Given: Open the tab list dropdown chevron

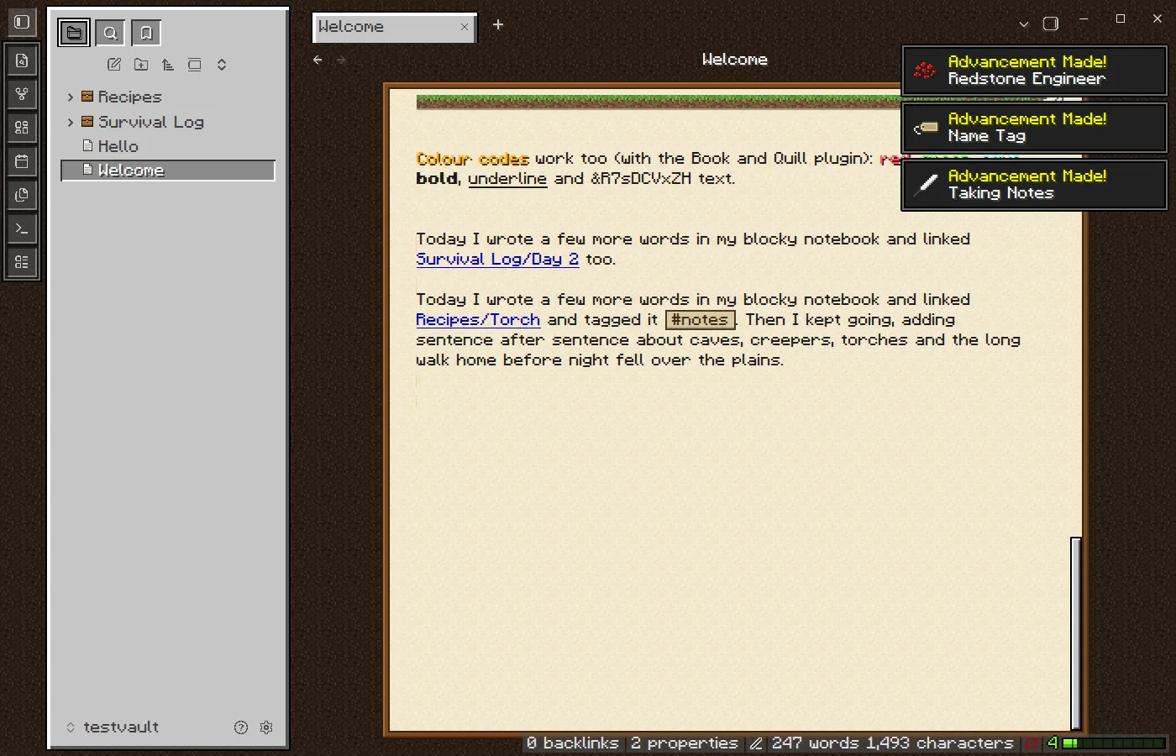Looking at the screenshot, I should point(1024,24).
